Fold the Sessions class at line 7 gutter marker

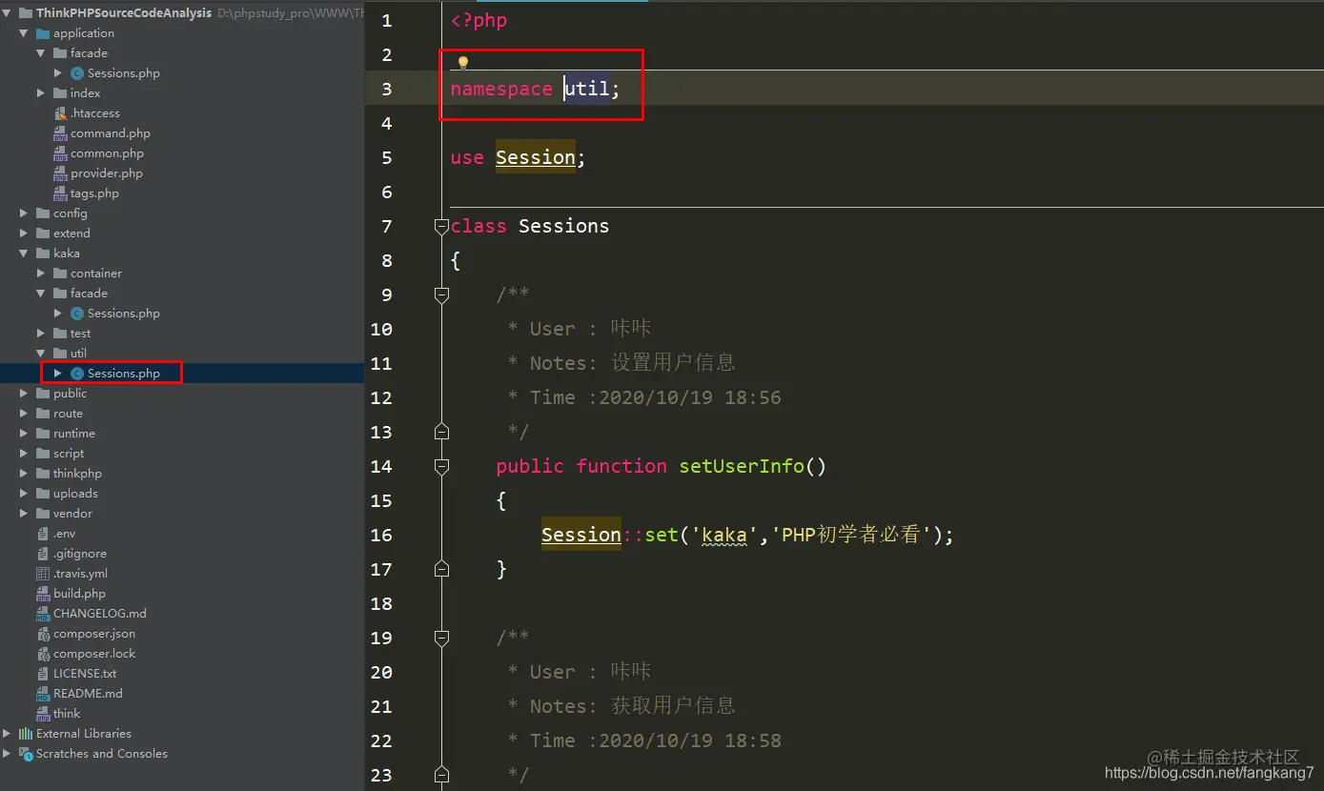coord(441,226)
